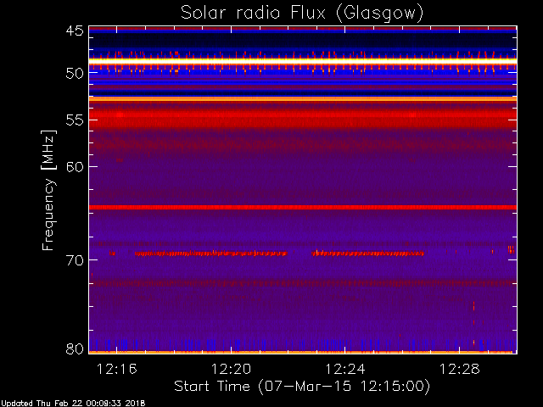Click the 70 frequency axis label
Screen dimensions: 543x407
pos(75,260)
